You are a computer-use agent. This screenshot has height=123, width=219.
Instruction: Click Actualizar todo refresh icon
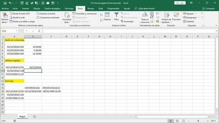click(67, 15)
